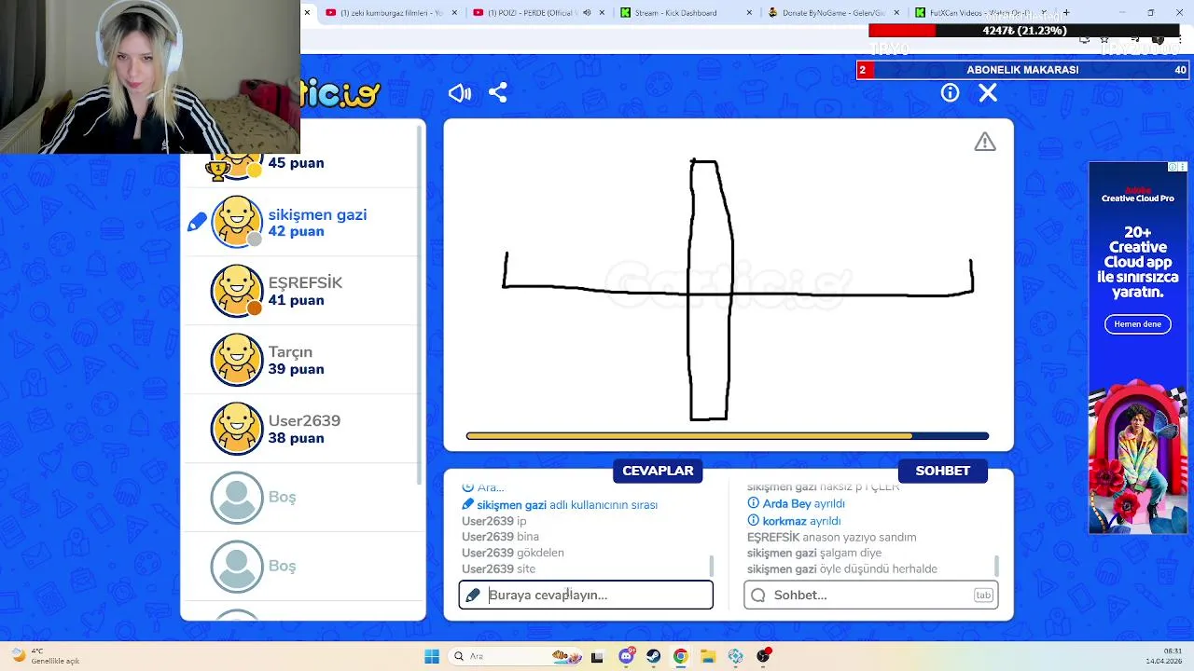Click the taskbar 'Ara' search box
This screenshot has height=671, width=1194.
click(516, 656)
